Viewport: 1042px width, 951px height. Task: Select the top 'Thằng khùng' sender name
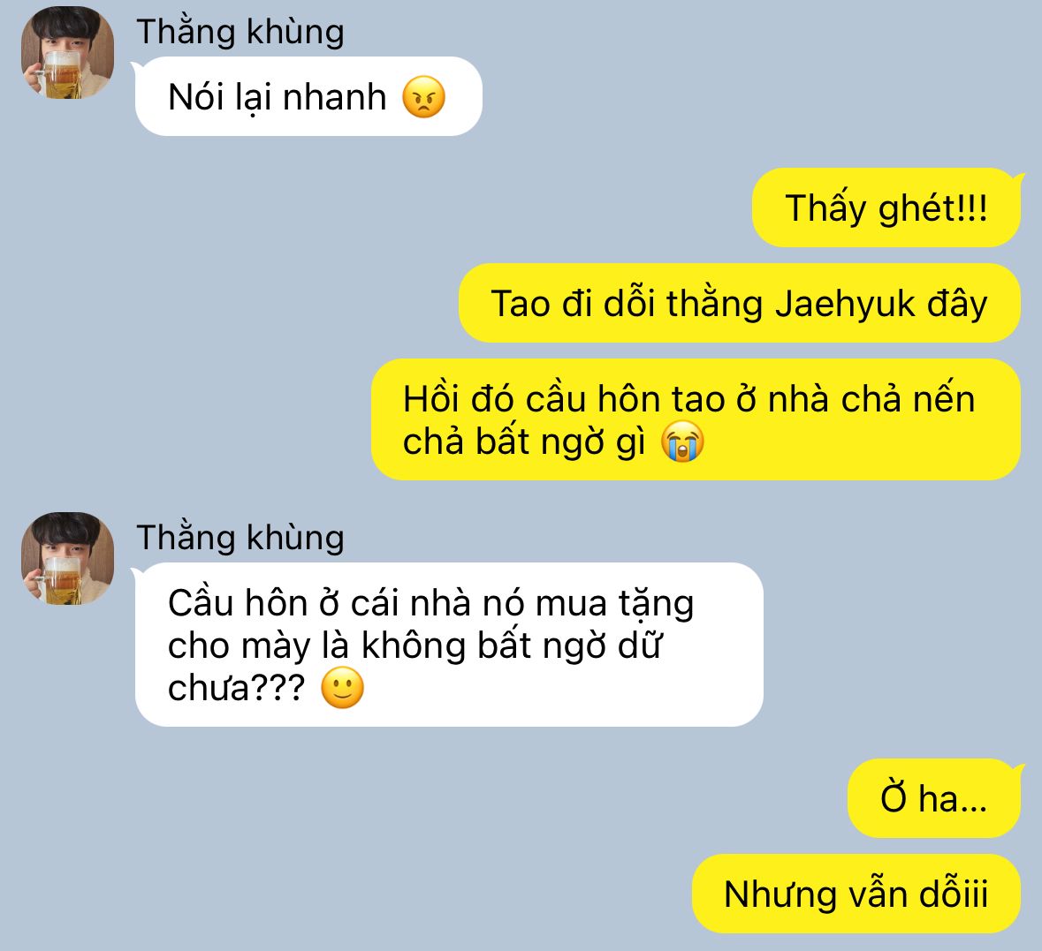[240, 32]
